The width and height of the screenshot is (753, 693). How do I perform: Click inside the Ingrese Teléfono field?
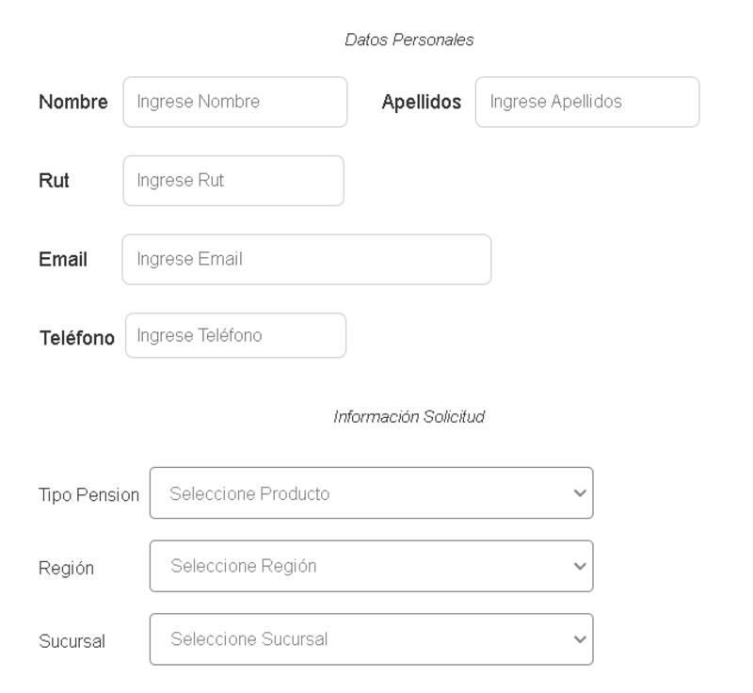(x=233, y=333)
